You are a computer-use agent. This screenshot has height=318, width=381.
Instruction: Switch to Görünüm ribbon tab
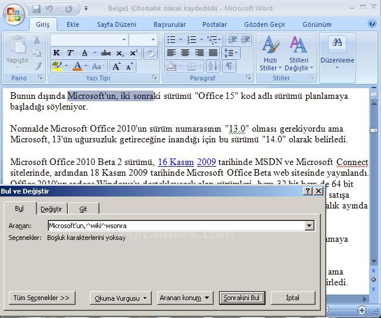[x=317, y=24]
